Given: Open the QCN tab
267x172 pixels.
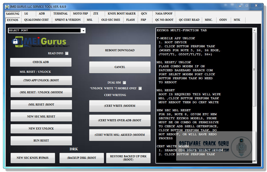Looking at the screenshot, I should tap(144, 14).
